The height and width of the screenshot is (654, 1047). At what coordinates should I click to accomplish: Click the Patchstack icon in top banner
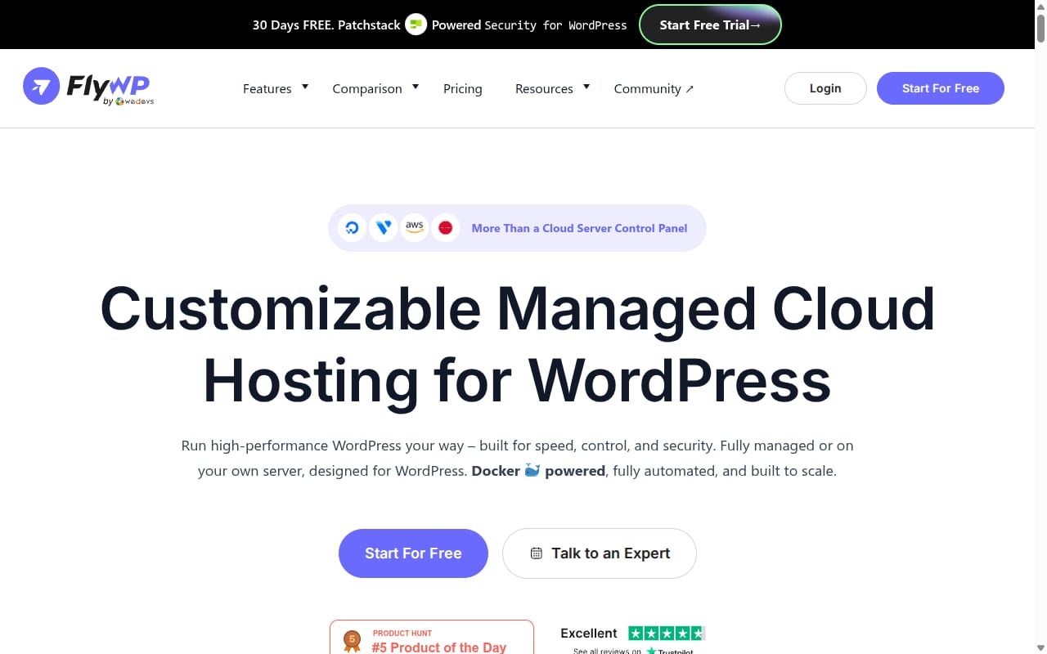416,25
